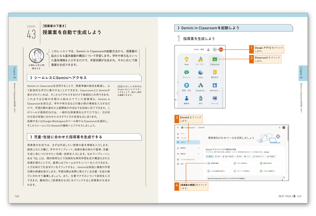This screenshot has width=316, height=216.
Task: Open the Classroom hamburger main menu
Action: click(178, 127)
